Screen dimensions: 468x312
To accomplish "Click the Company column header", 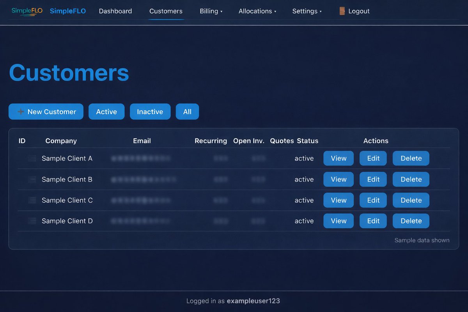I will pos(61,141).
